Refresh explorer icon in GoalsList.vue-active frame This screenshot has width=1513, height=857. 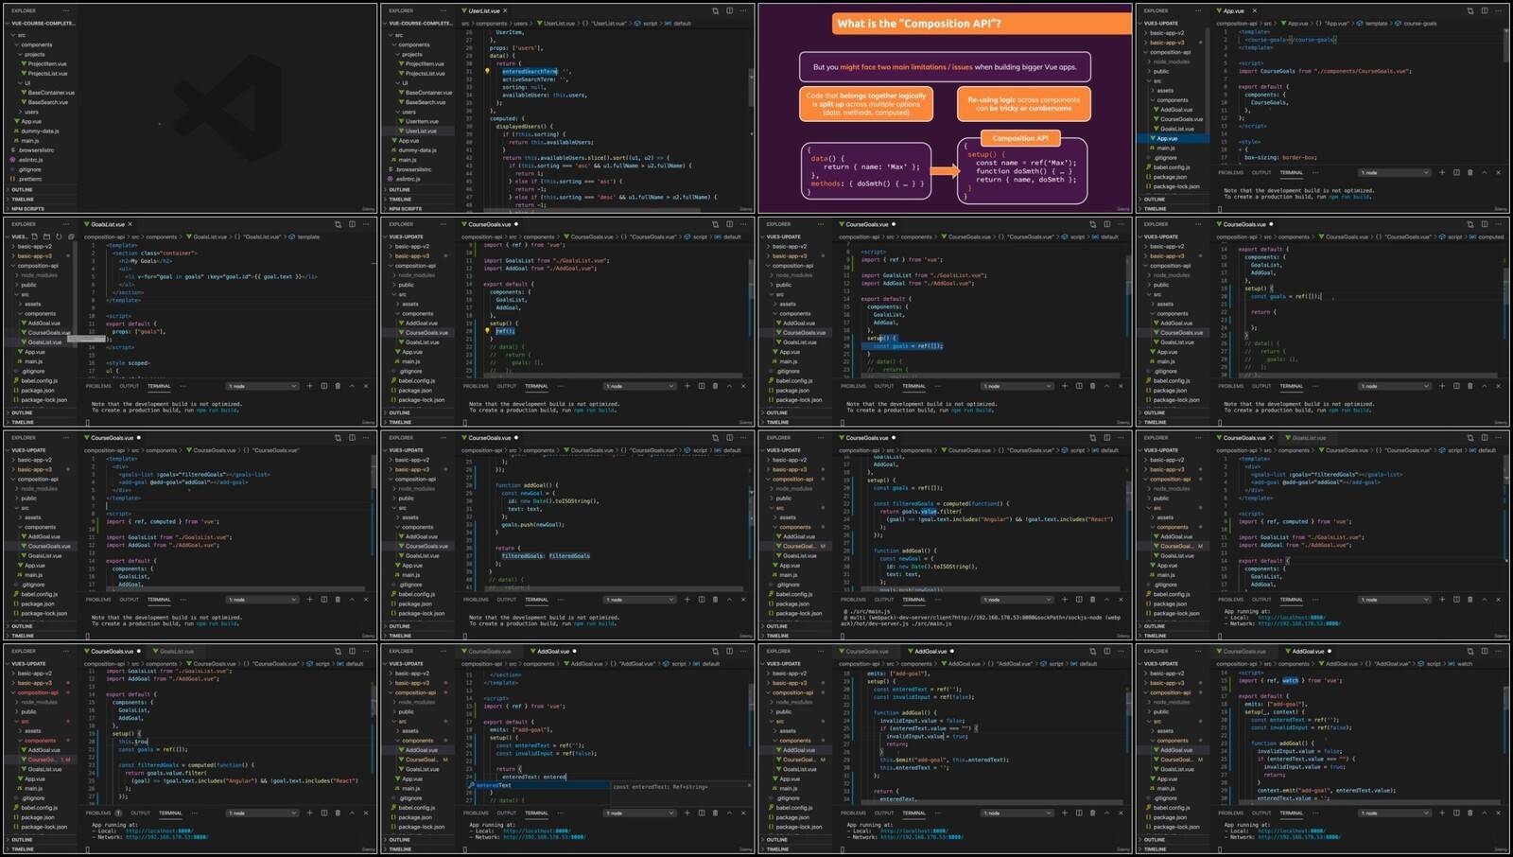[59, 236]
